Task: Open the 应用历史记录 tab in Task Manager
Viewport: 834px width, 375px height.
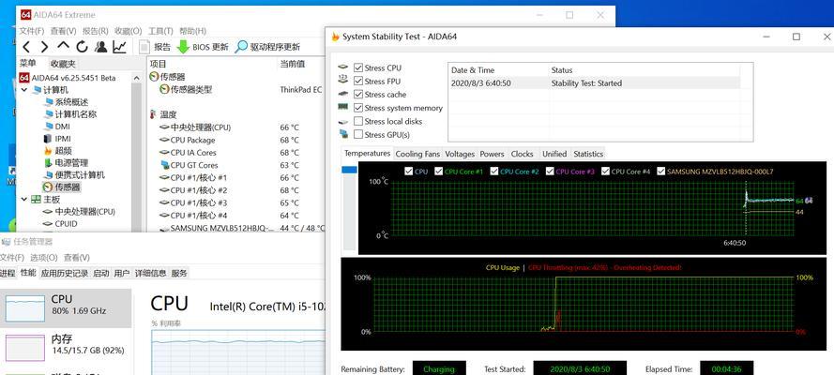Action: point(65,274)
